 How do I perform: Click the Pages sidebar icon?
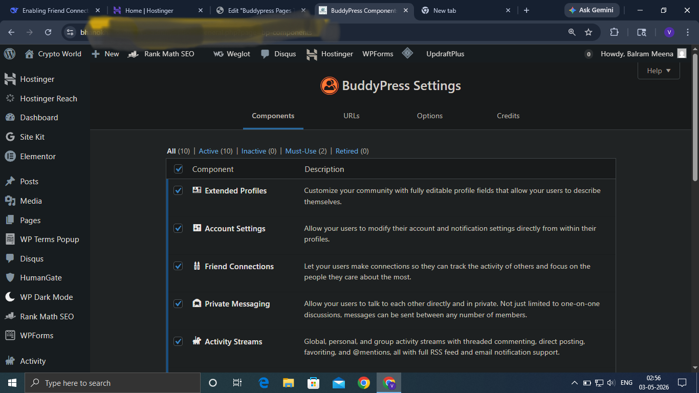10,221
